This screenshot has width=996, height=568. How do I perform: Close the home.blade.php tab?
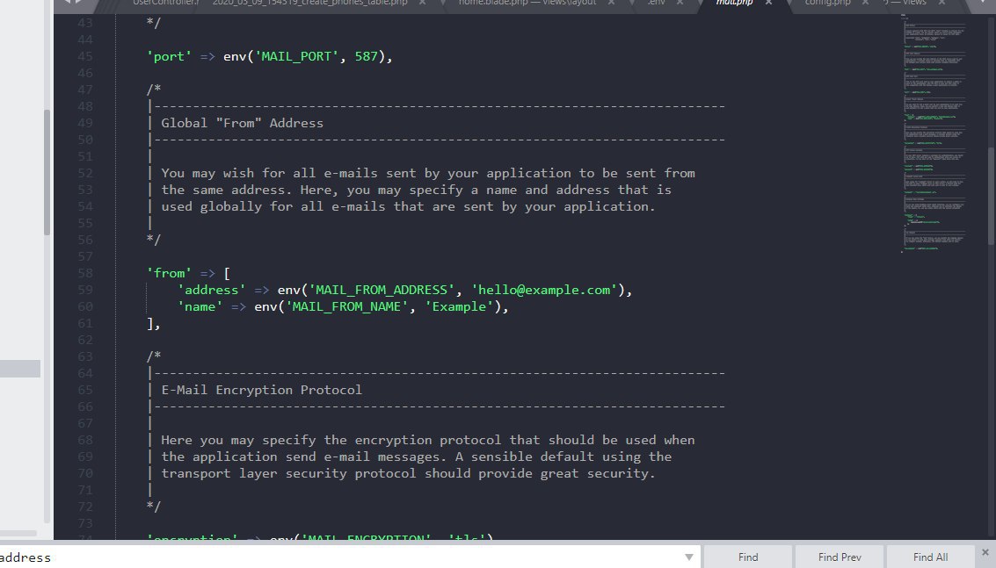point(611,4)
